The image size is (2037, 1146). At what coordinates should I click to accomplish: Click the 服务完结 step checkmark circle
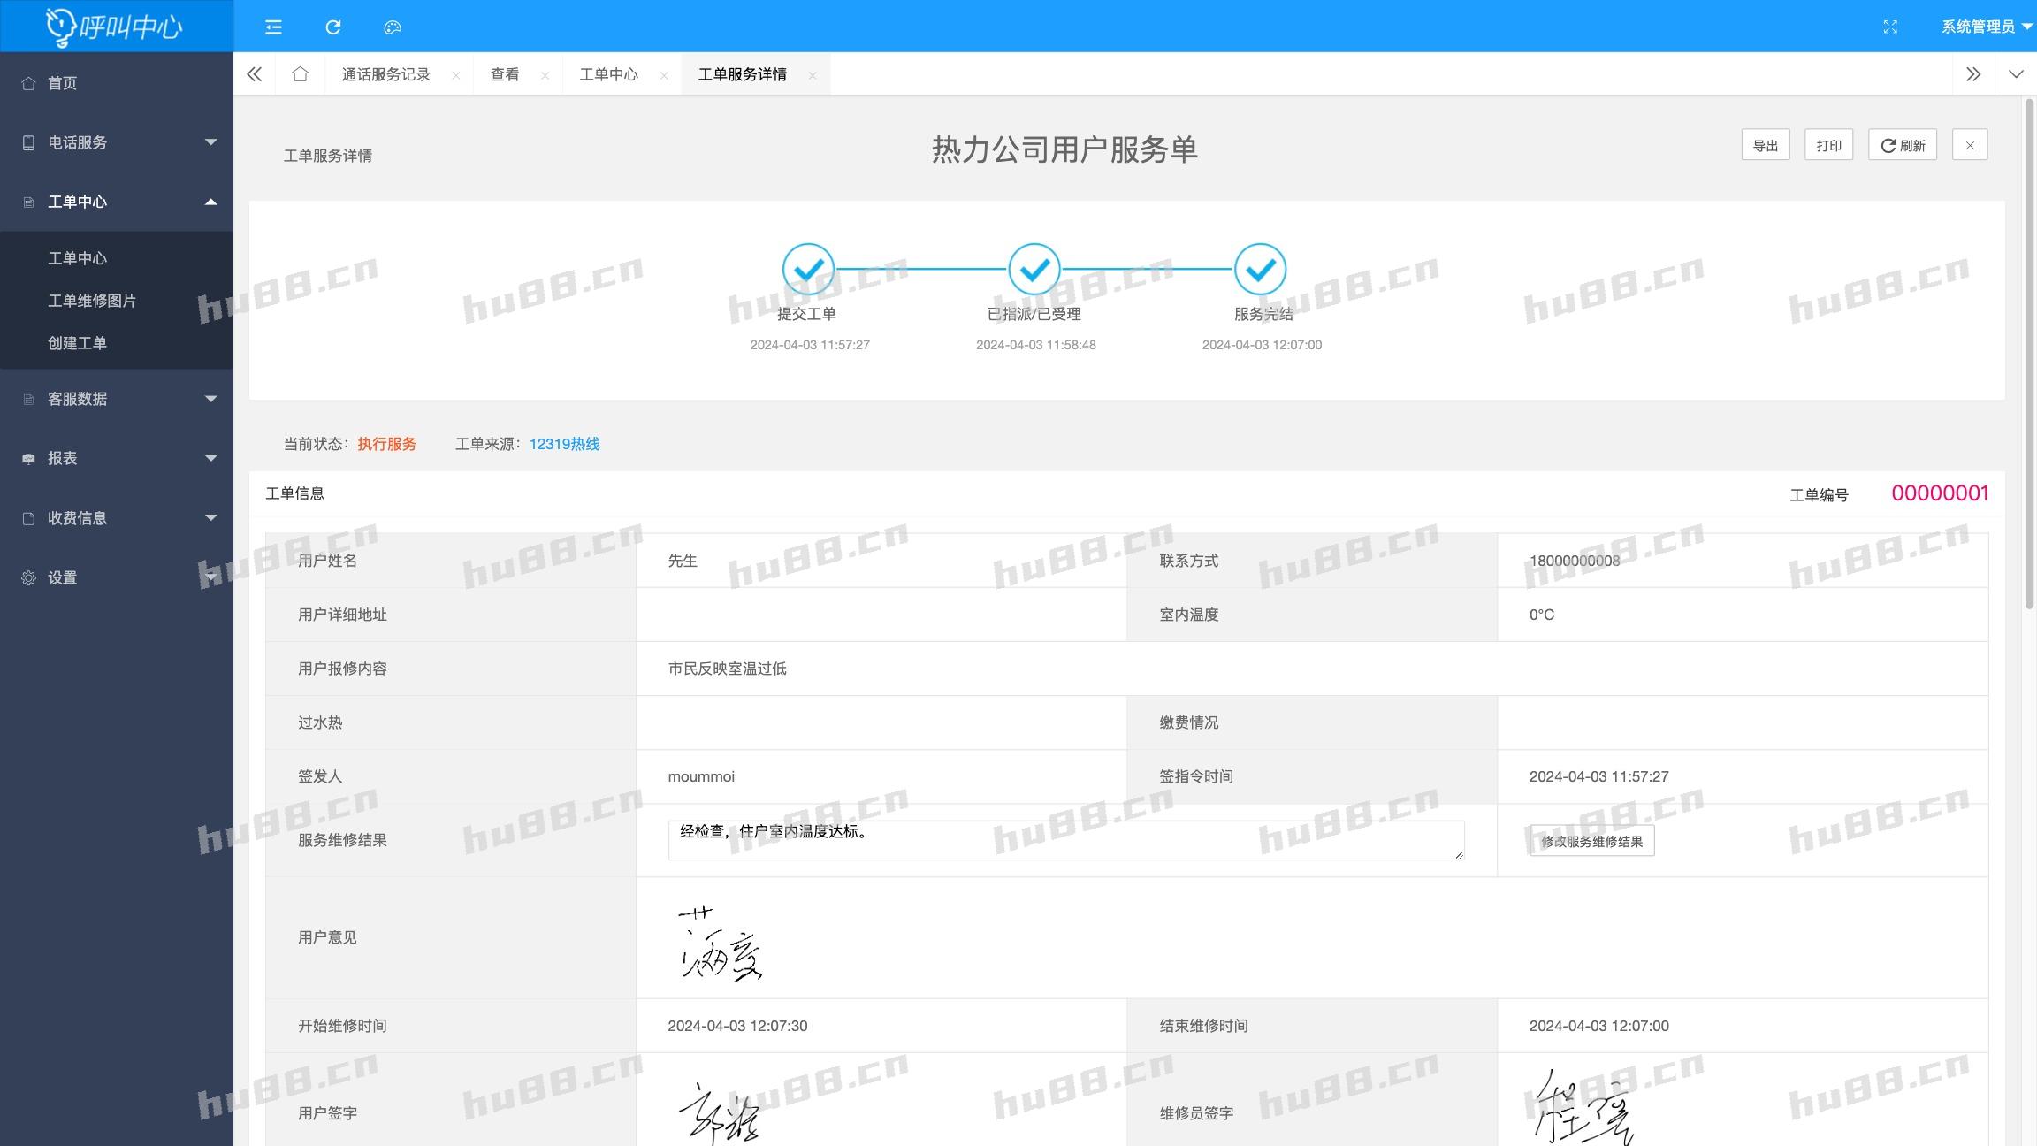pyautogui.click(x=1260, y=269)
